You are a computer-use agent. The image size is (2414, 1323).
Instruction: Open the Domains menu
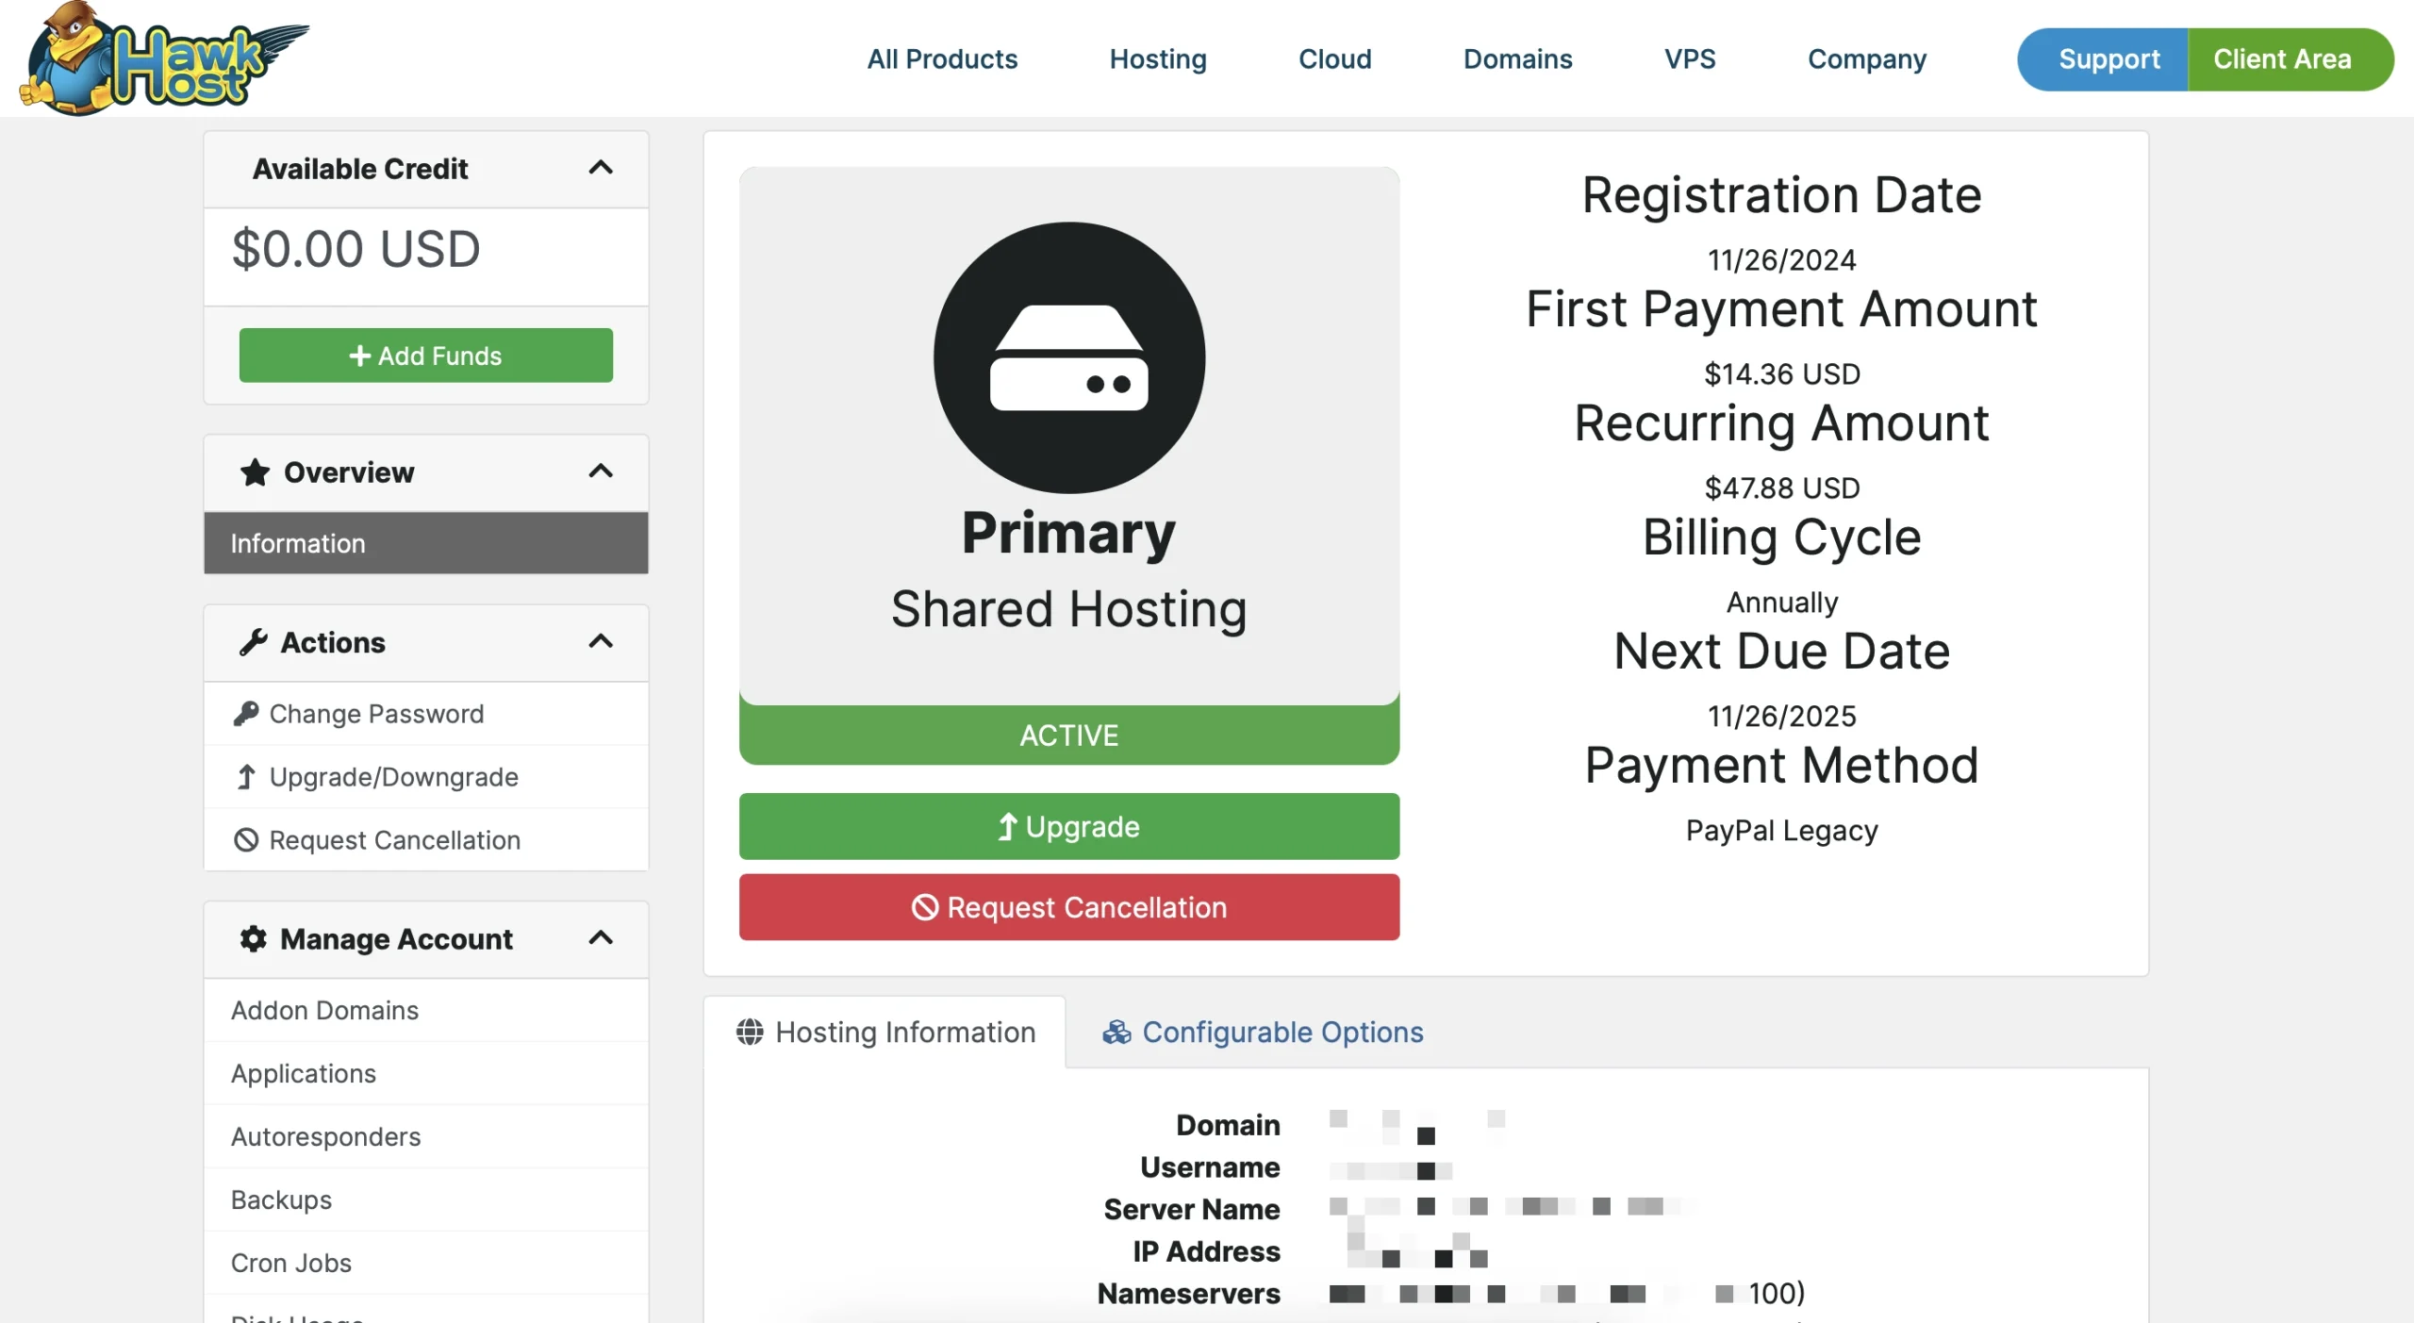point(1517,58)
